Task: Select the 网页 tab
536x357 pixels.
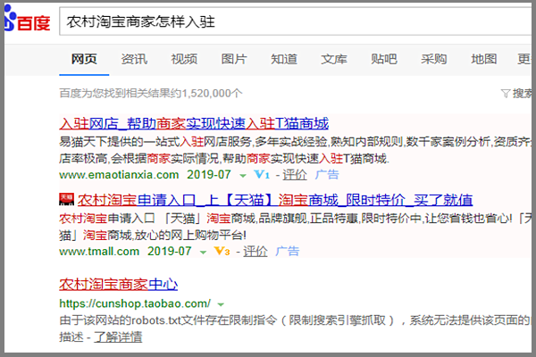Action: click(84, 59)
